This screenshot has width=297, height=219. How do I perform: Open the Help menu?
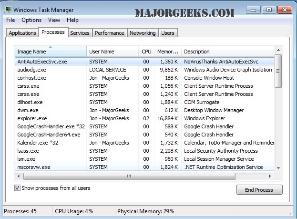[72, 20]
